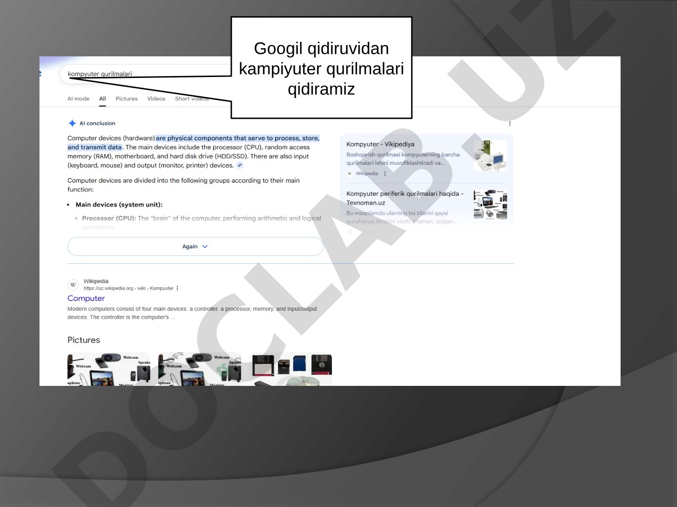Open Kompyuter - Vikipediya card thumbnail image

click(490, 155)
